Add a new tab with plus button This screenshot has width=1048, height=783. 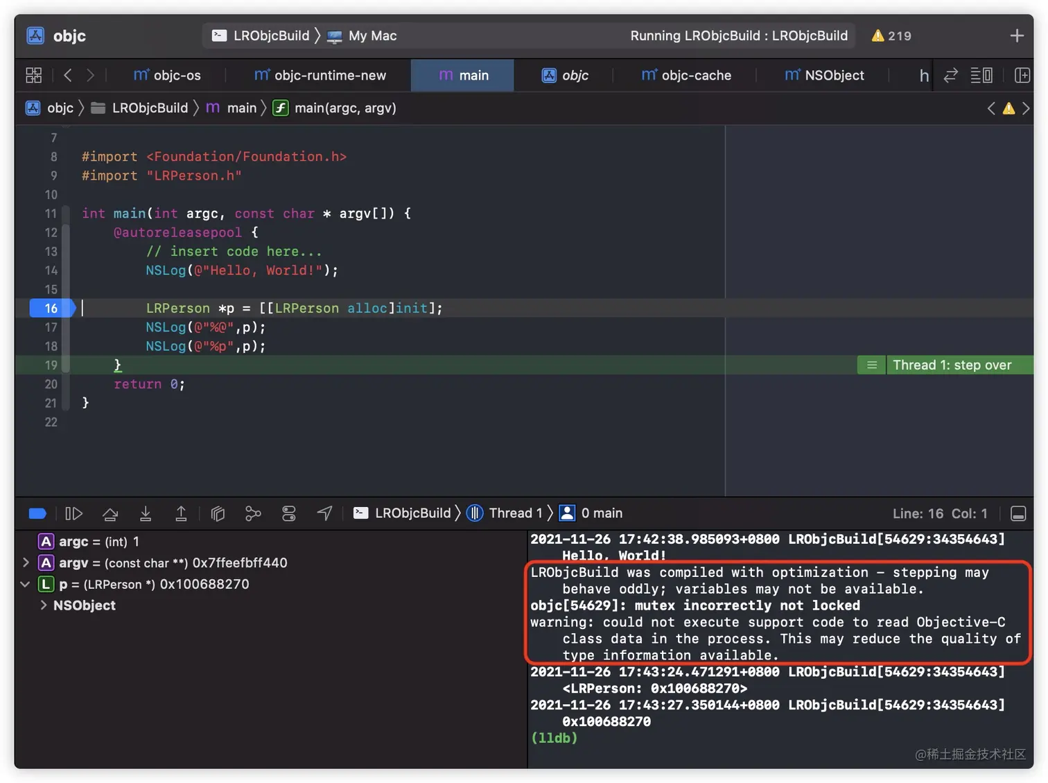point(1016,35)
